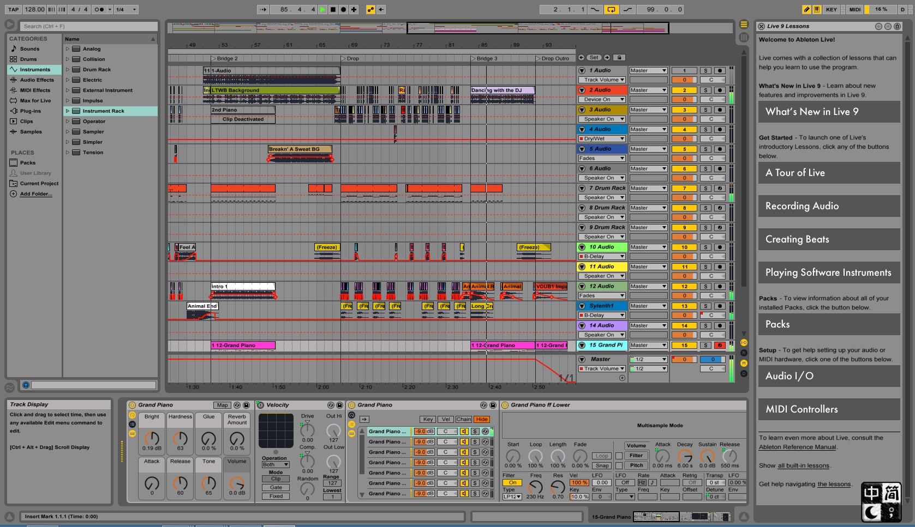Enable Draw Mode pencil icon

point(806,9)
